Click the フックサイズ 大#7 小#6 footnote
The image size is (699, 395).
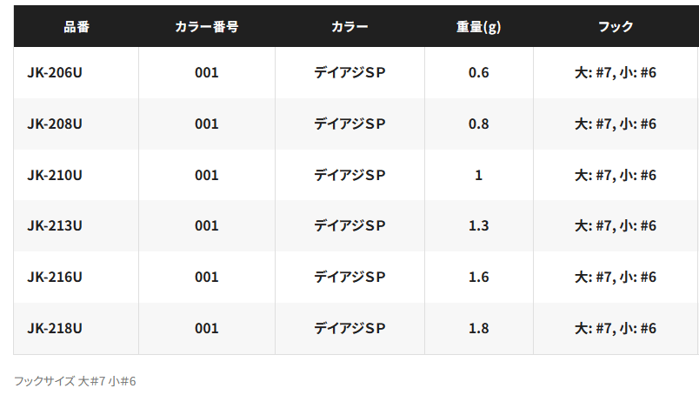coord(75,381)
